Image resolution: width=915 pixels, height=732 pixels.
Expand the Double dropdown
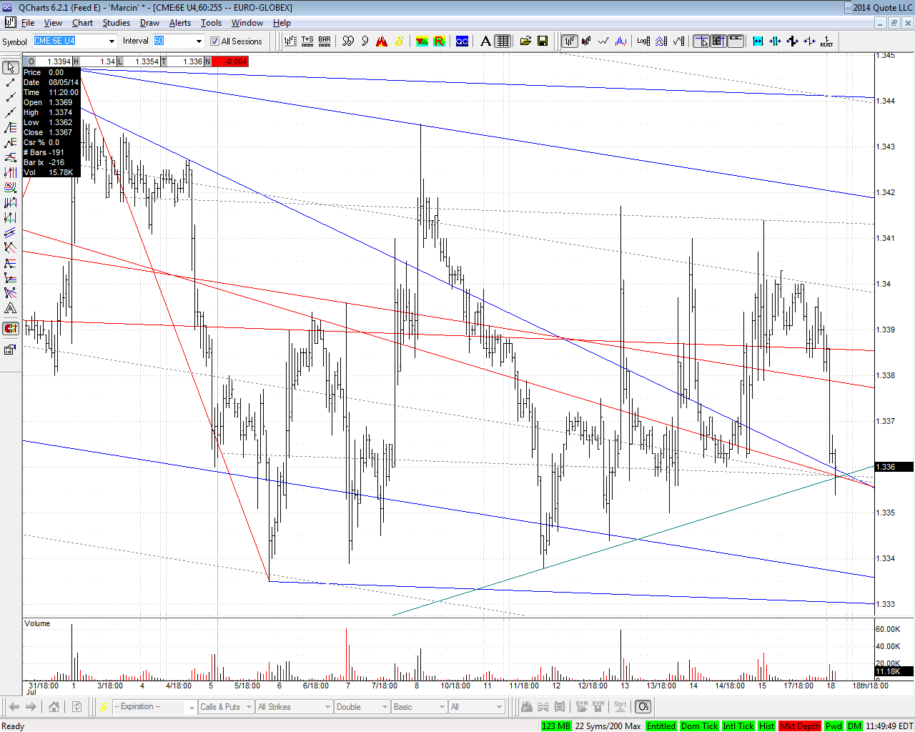(385, 707)
